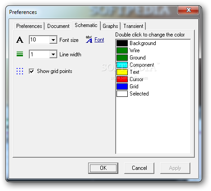Select the yellow Text color swatch
211x191 pixels.
122,72
